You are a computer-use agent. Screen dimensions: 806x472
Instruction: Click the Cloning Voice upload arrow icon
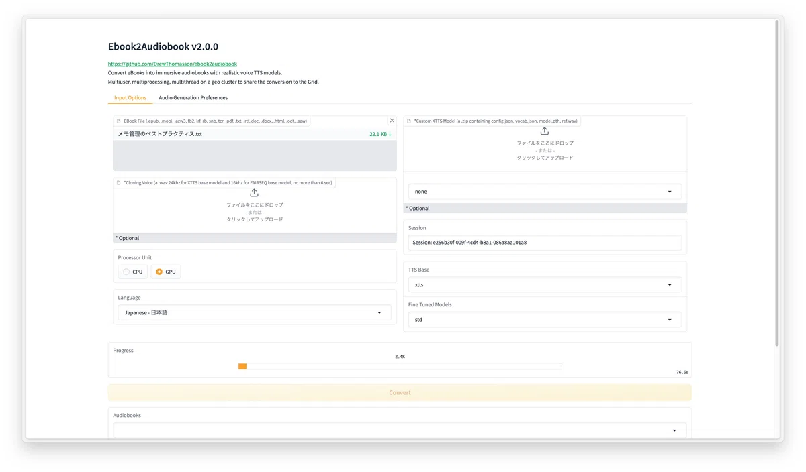pyautogui.click(x=255, y=193)
